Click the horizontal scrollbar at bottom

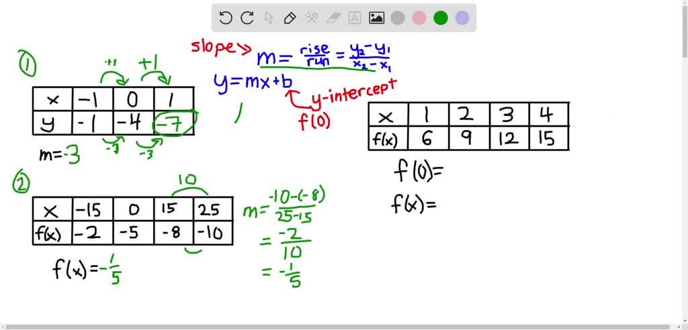339,327
